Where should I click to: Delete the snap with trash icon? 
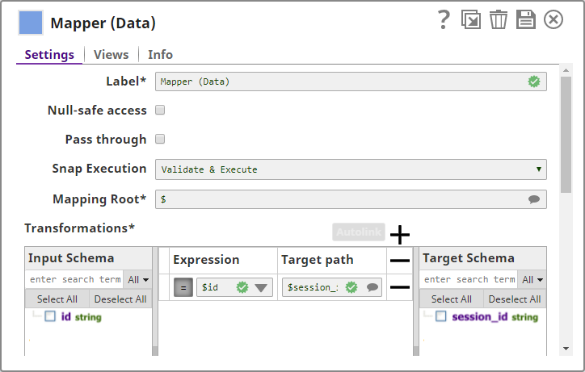click(x=498, y=20)
